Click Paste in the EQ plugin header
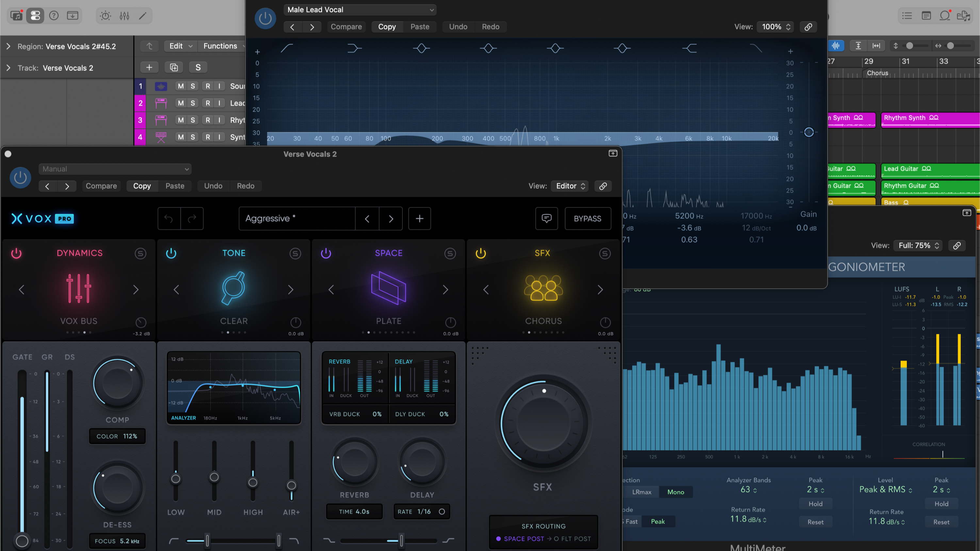Viewport: 980px width, 551px height. 420,27
